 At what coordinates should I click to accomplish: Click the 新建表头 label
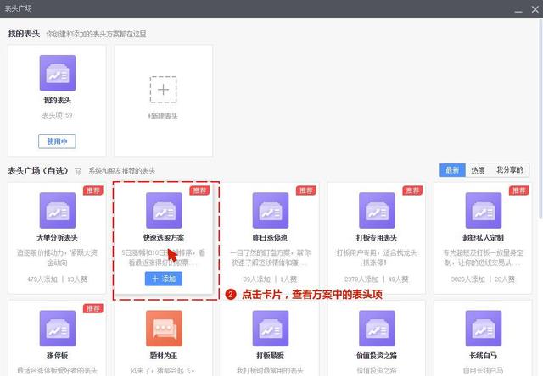(x=163, y=116)
